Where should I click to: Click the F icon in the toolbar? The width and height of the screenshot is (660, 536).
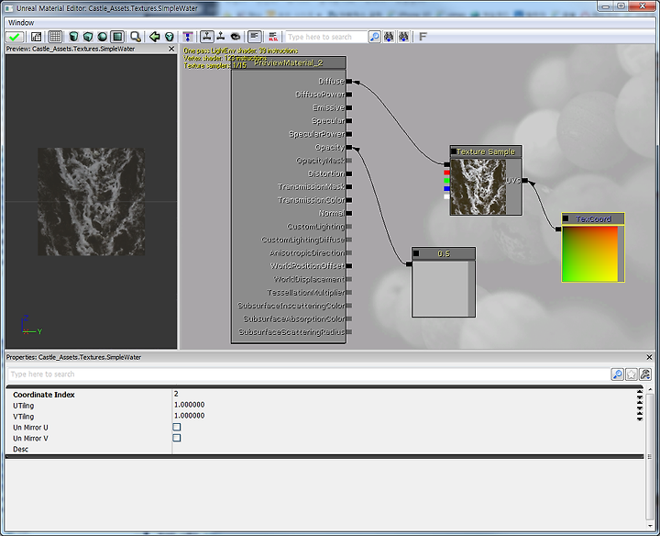tap(423, 37)
